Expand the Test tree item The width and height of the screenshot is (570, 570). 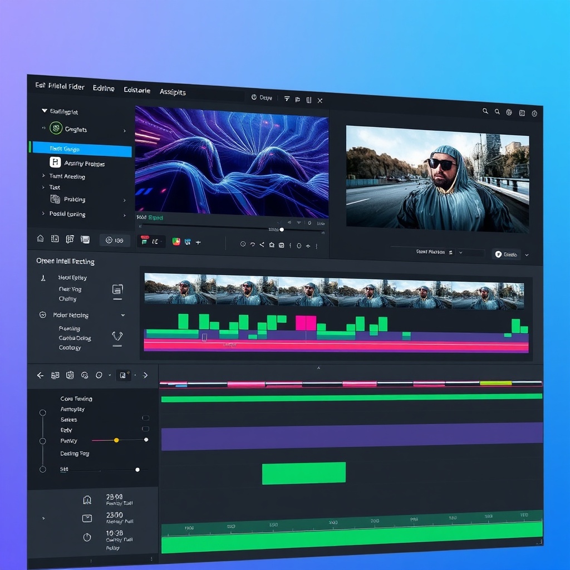click(x=43, y=187)
